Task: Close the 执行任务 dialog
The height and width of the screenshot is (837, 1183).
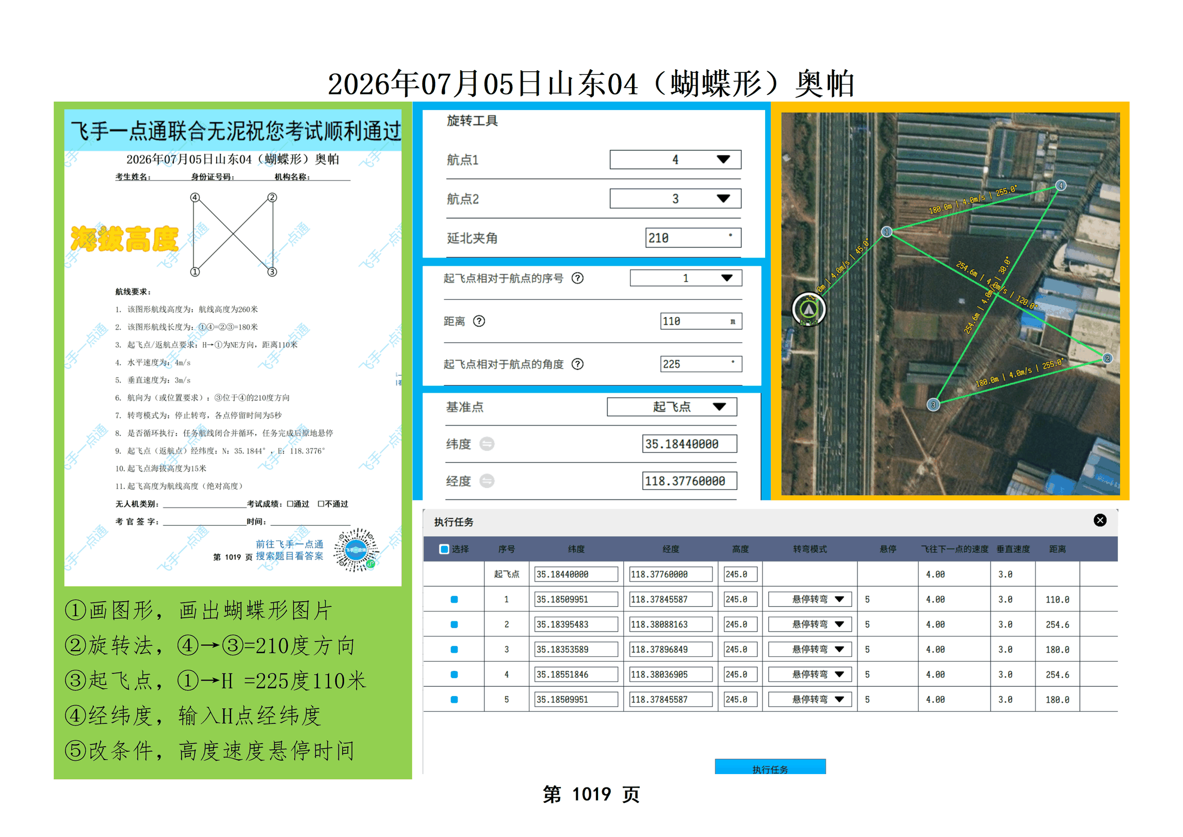Action: 1099,520
